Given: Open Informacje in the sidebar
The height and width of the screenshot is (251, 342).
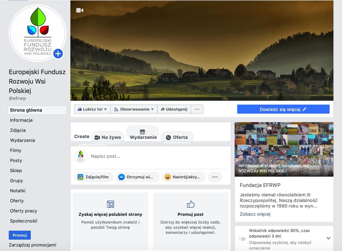Looking at the screenshot, I should (x=21, y=120).
